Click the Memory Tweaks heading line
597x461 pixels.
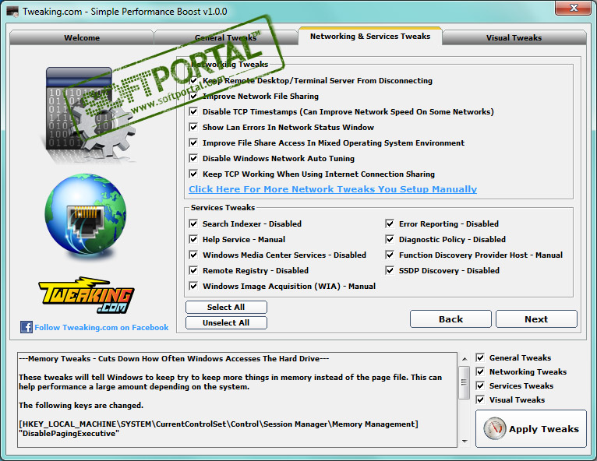(x=174, y=358)
